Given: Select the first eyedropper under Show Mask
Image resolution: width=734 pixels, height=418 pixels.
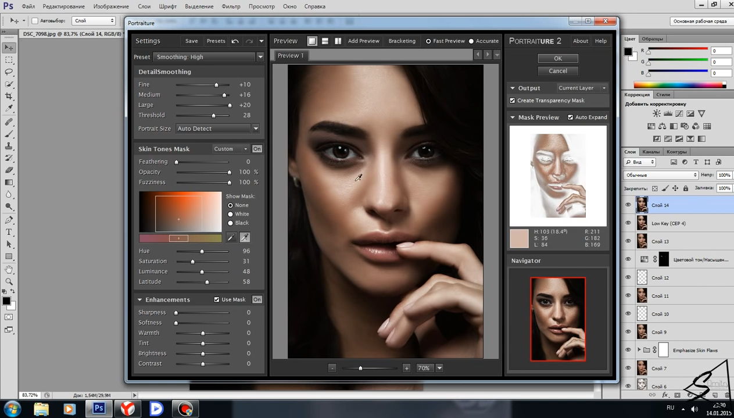Looking at the screenshot, I should 231,238.
